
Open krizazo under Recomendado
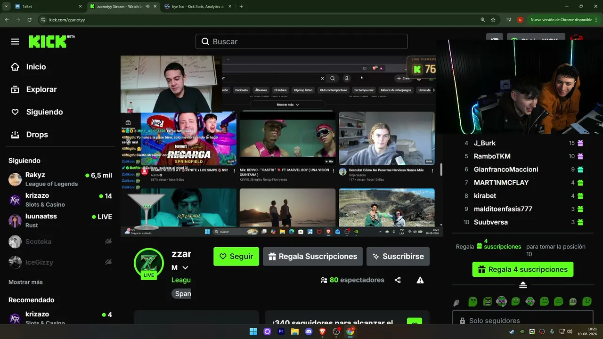(x=60, y=318)
